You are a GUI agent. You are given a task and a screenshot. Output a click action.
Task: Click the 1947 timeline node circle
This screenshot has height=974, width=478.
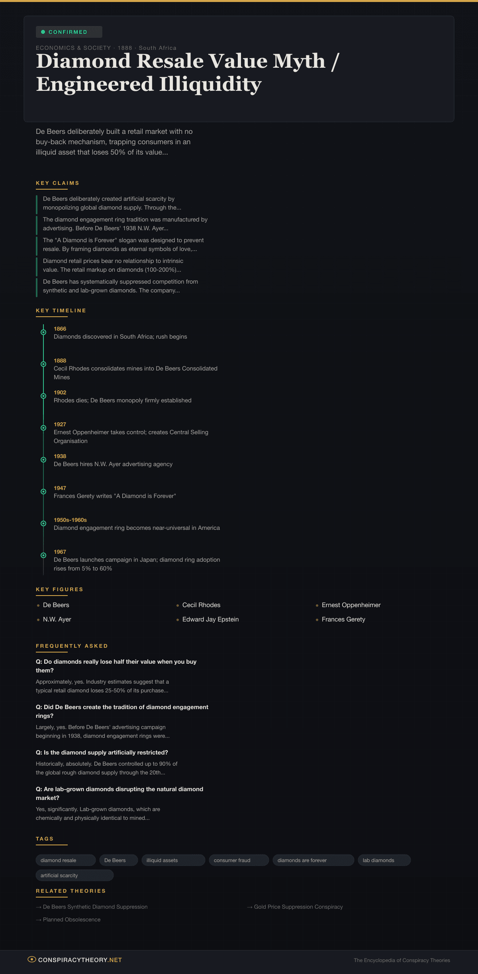[x=43, y=492]
